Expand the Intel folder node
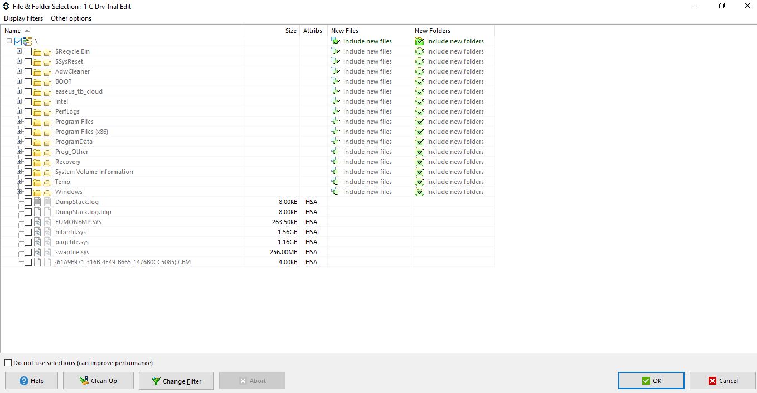The width and height of the screenshot is (757, 393). pos(19,101)
